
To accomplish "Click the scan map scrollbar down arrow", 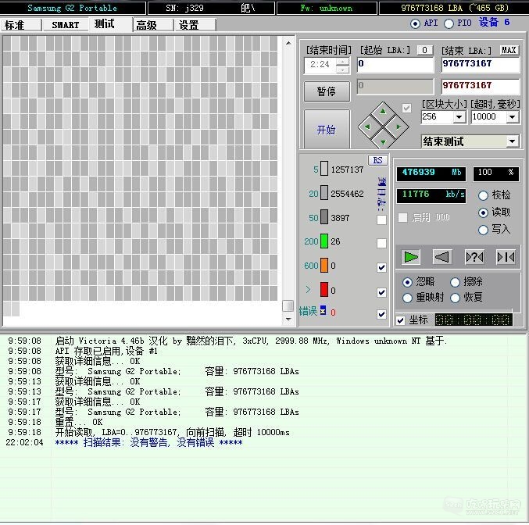I will click(x=288, y=319).
